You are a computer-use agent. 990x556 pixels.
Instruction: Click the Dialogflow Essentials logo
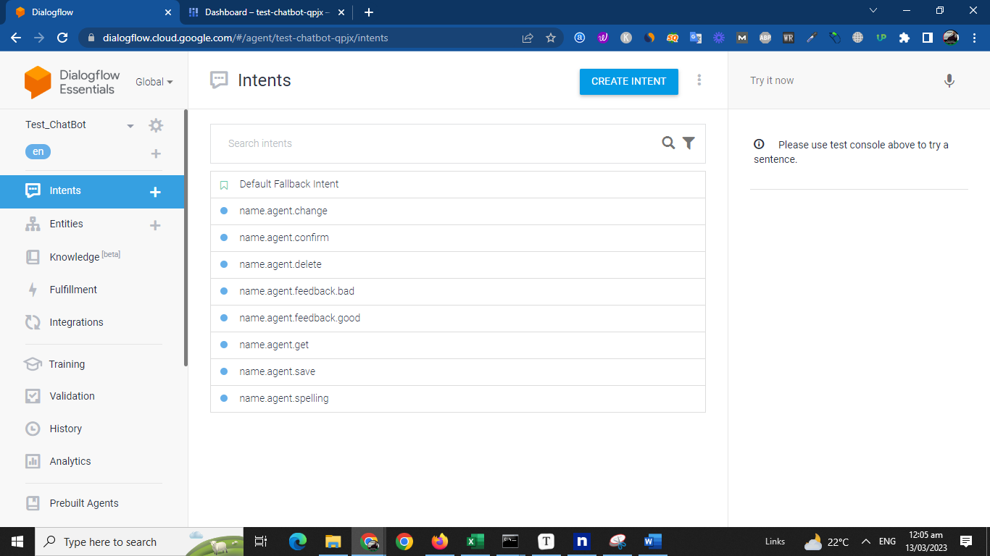click(70, 82)
